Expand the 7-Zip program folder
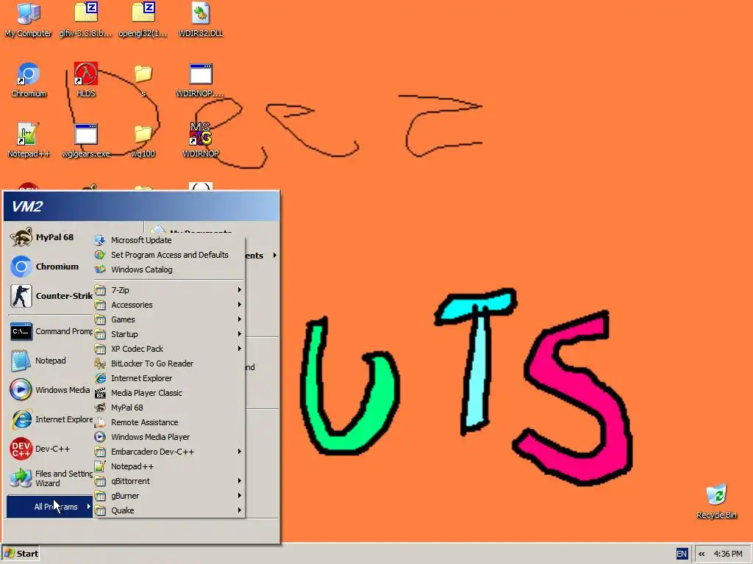The height and width of the screenshot is (564, 753). [x=169, y=290]
